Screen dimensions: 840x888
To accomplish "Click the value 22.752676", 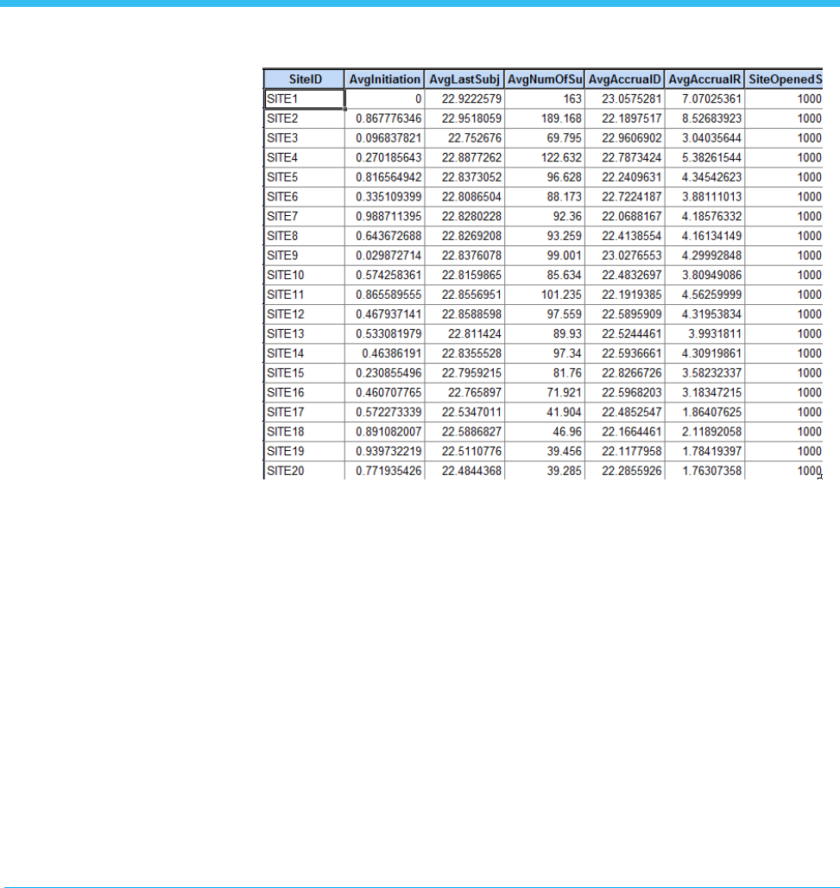I will [x=474, y=138].
